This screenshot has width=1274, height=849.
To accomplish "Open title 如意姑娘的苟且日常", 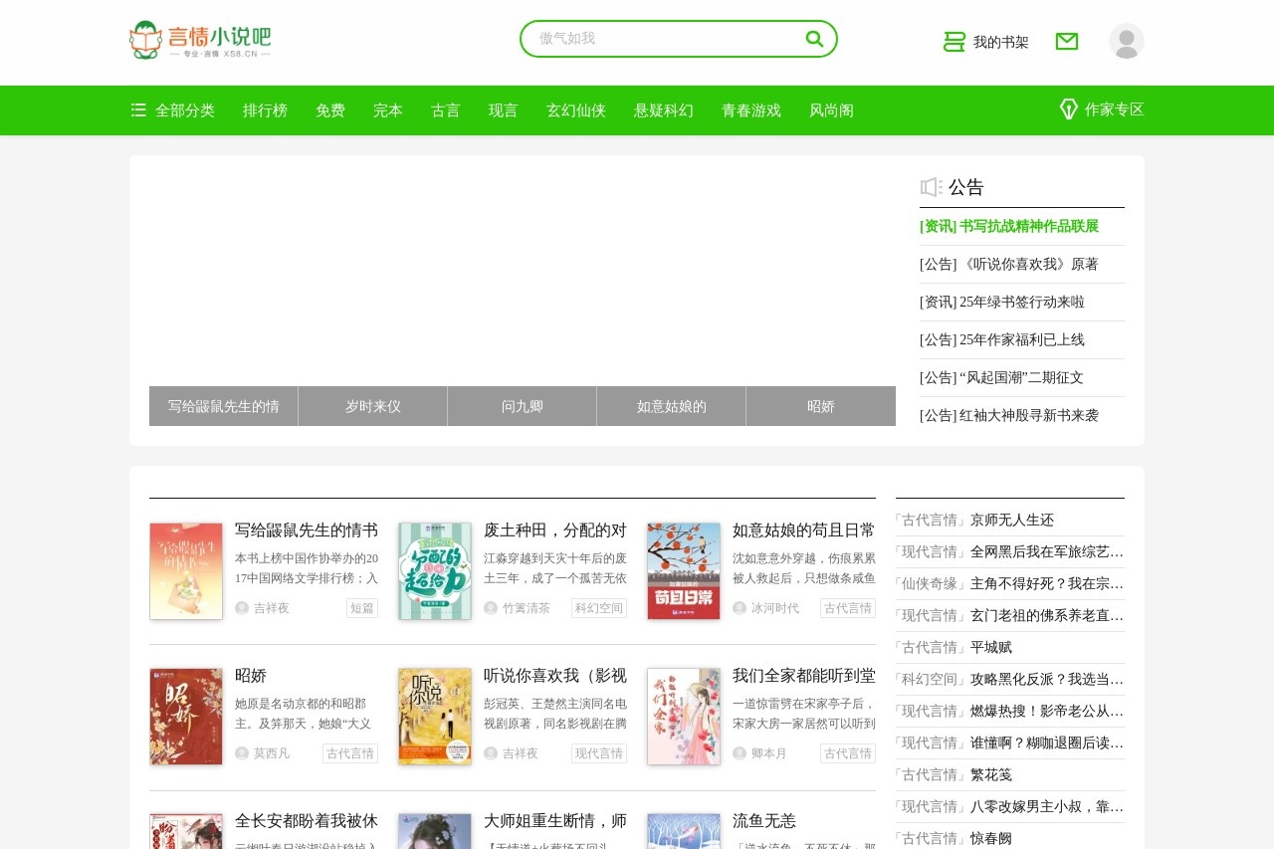I will 804,531.
